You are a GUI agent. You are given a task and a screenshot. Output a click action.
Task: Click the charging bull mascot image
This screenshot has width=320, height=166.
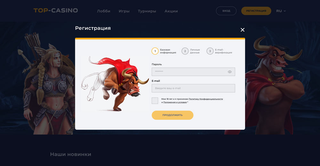click(x=115, y=84)
